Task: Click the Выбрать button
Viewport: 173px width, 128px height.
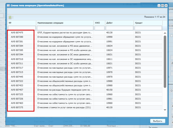Action: pyautogui.click(x=158, y=121)
